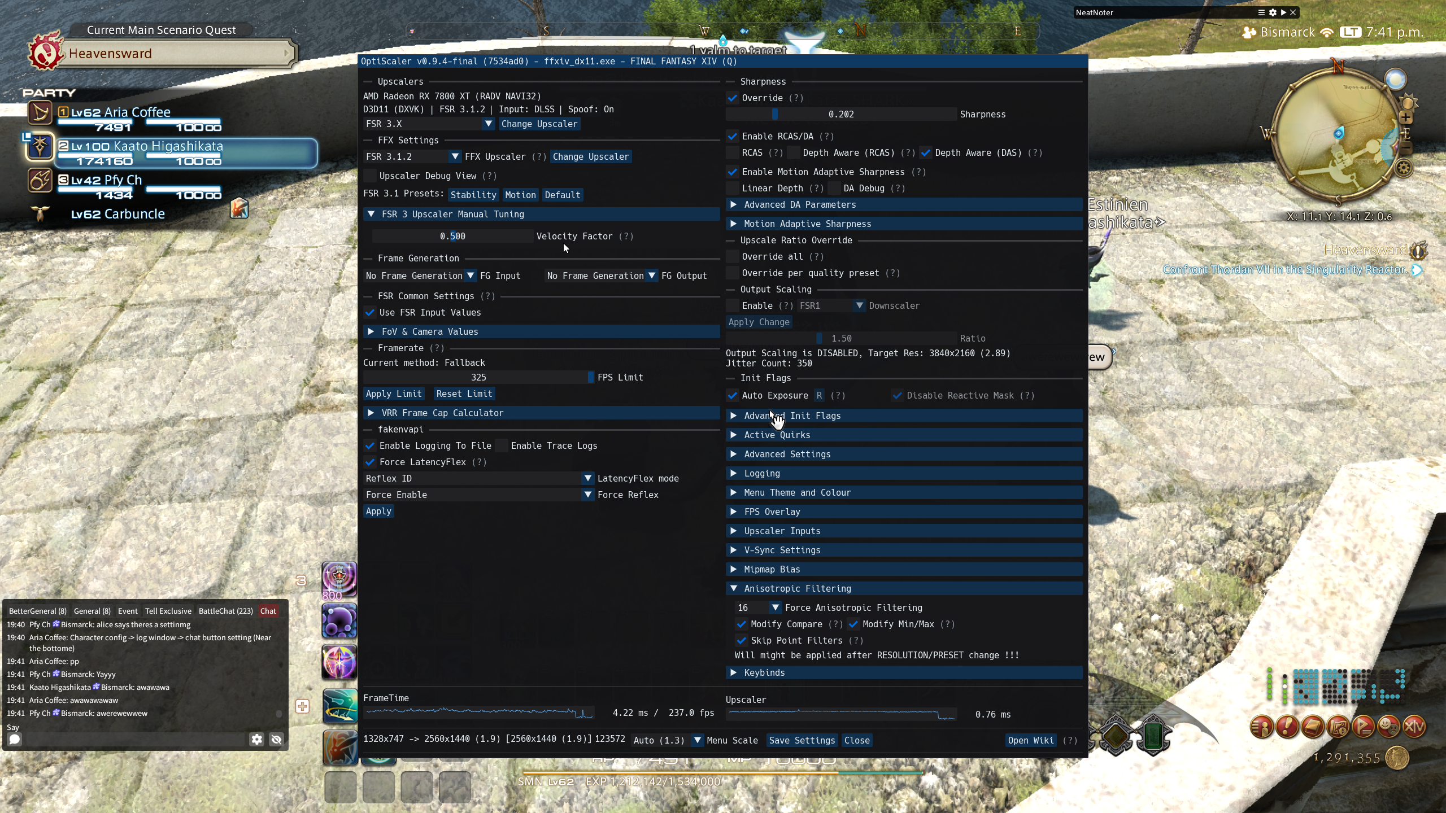The width and height of the screenshot is (1446, 813).
Task: Click the green emerald job gauge gem
Action: coord(1153,736)
